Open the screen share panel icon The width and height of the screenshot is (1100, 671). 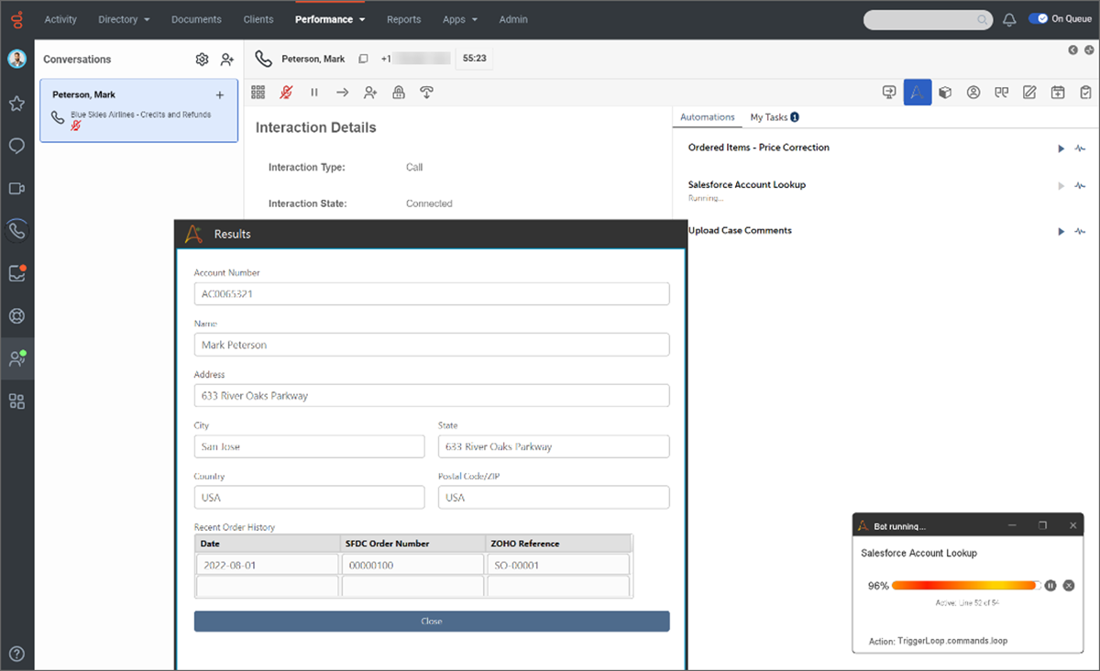pos(889,92)
